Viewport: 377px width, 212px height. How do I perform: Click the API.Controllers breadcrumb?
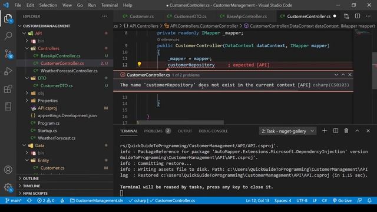click(x=144, y=26)
